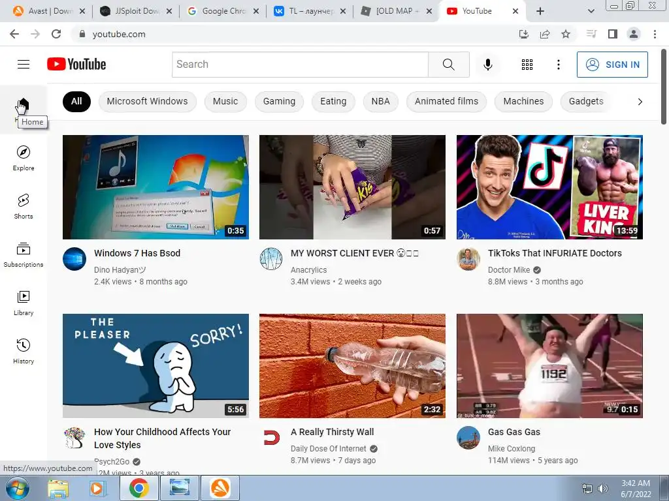Open Windows Explorer from taskbar
Screen dimensions: 669x501
point(58,488)
